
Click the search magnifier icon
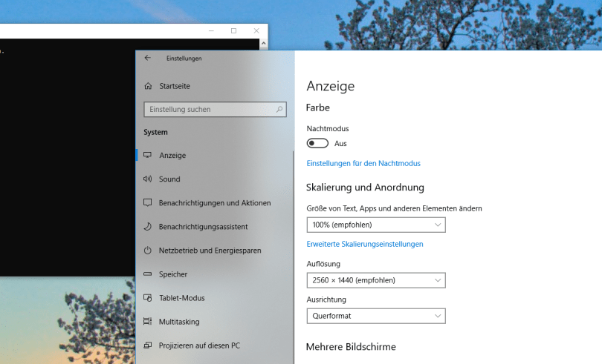(279, 110)
